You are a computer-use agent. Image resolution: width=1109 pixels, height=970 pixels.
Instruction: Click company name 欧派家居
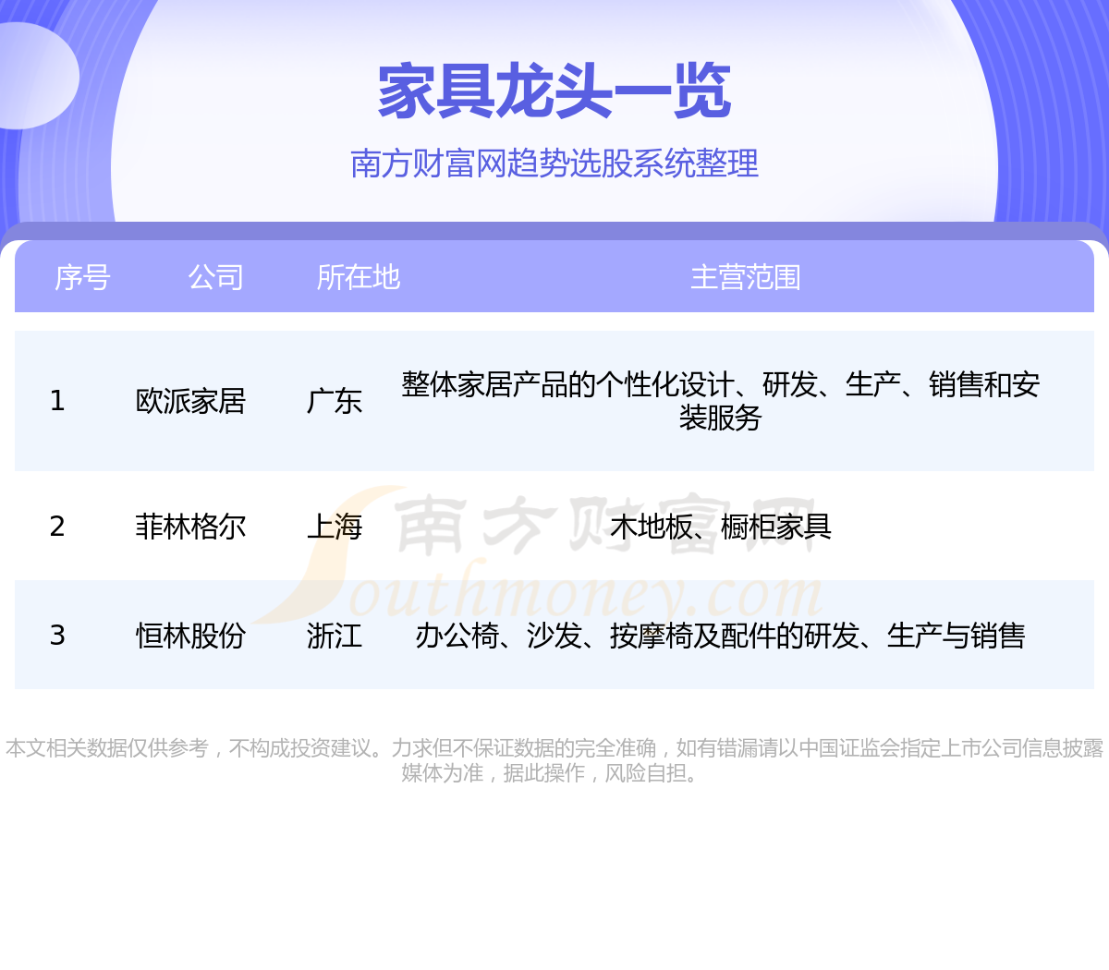tap(190, 401)
